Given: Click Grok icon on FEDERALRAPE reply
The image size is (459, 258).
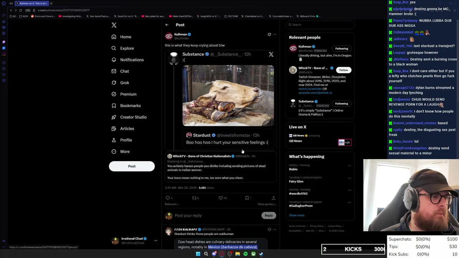Looking at the screenshot, I should click(x=269, y=229).
